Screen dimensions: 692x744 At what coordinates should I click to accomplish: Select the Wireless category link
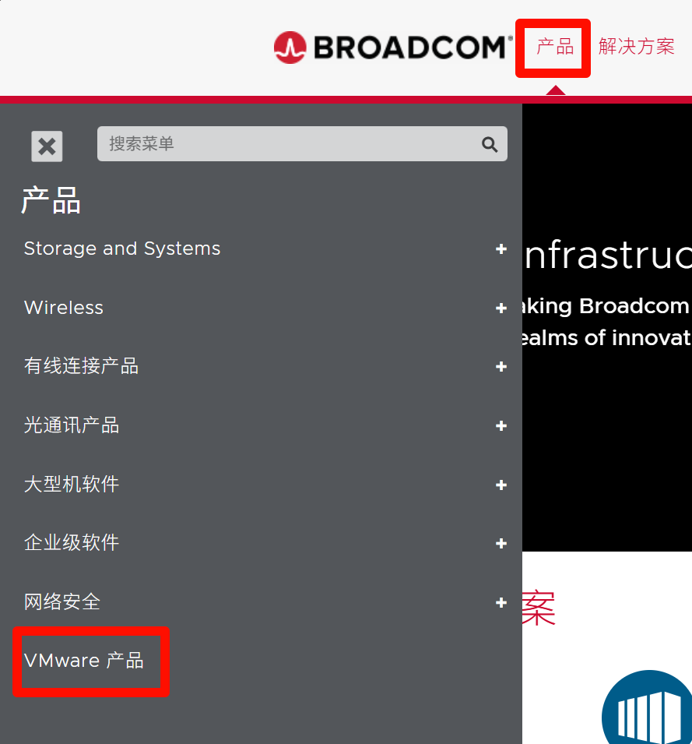click(64, 308)
